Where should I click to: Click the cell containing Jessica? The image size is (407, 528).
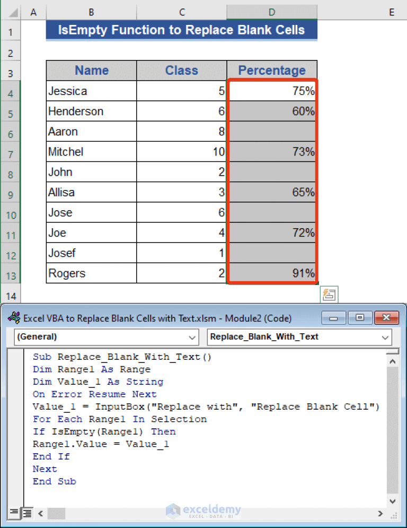point(92,91)
